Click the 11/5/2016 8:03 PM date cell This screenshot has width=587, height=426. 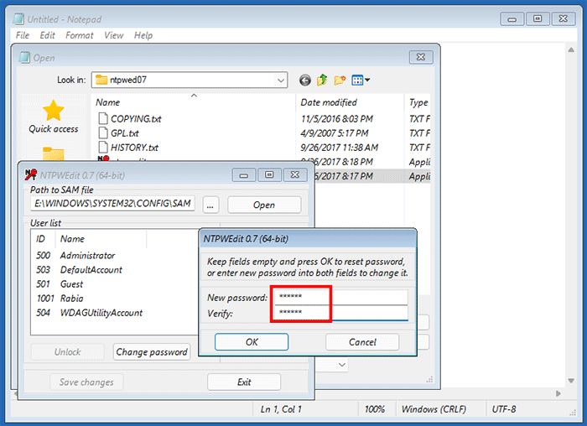click(x=337, y=119)
